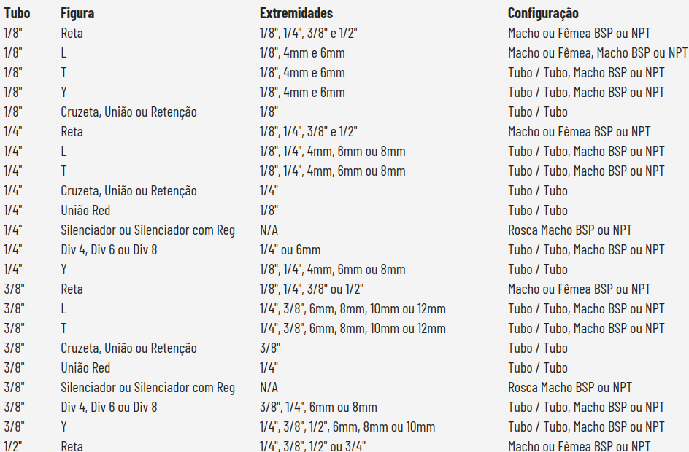The width and height of the screenshot is (689, 452).
Task: Select 'Div 4, Div 6 ou Div 8' for 1/4" tubo
Action: coord(109,249)
